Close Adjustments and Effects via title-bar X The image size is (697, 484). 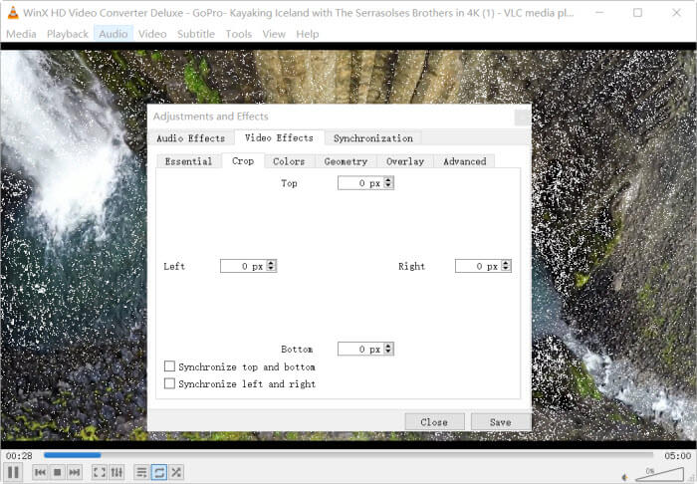pyautogui.click(x=522, y=118)
